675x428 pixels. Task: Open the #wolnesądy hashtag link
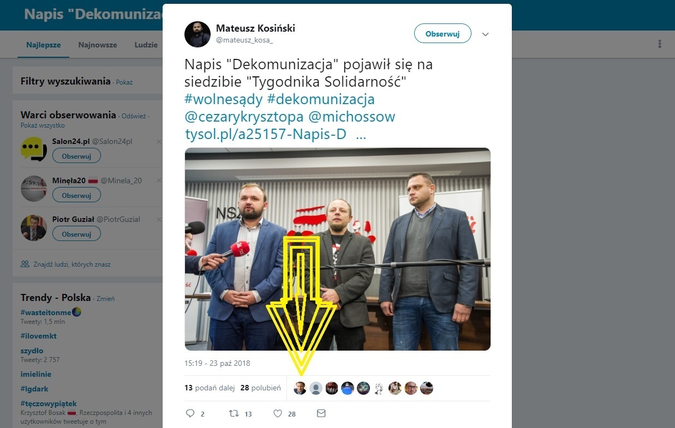(224, 100)
